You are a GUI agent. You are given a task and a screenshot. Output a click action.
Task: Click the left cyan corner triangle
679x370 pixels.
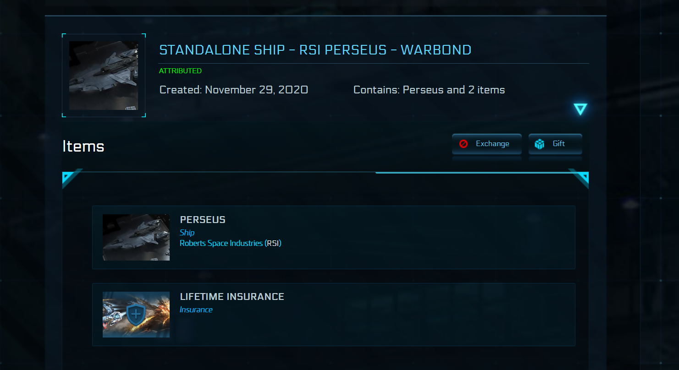point(70,178)
